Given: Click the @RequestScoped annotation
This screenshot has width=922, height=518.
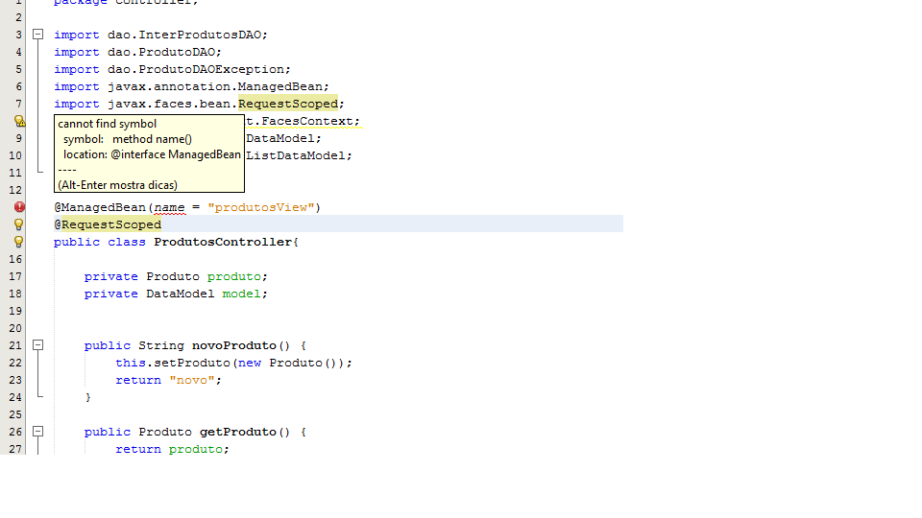Looking at the screenshot, I should click(x=108, y=224).
